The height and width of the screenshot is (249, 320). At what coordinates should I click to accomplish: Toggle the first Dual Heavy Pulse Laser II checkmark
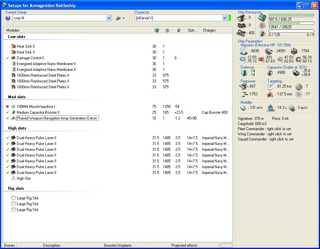pos(7,138)
